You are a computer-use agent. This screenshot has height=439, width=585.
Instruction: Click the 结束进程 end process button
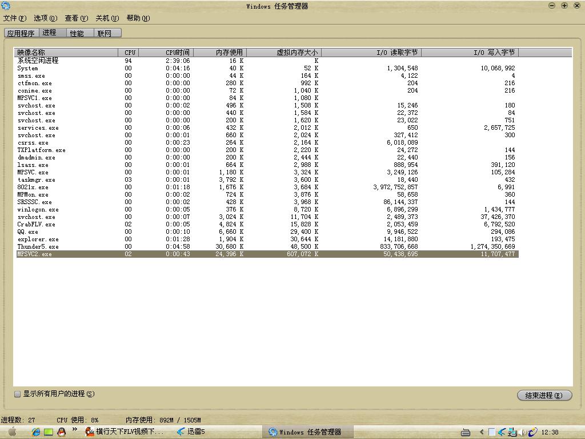coord(544,395)
